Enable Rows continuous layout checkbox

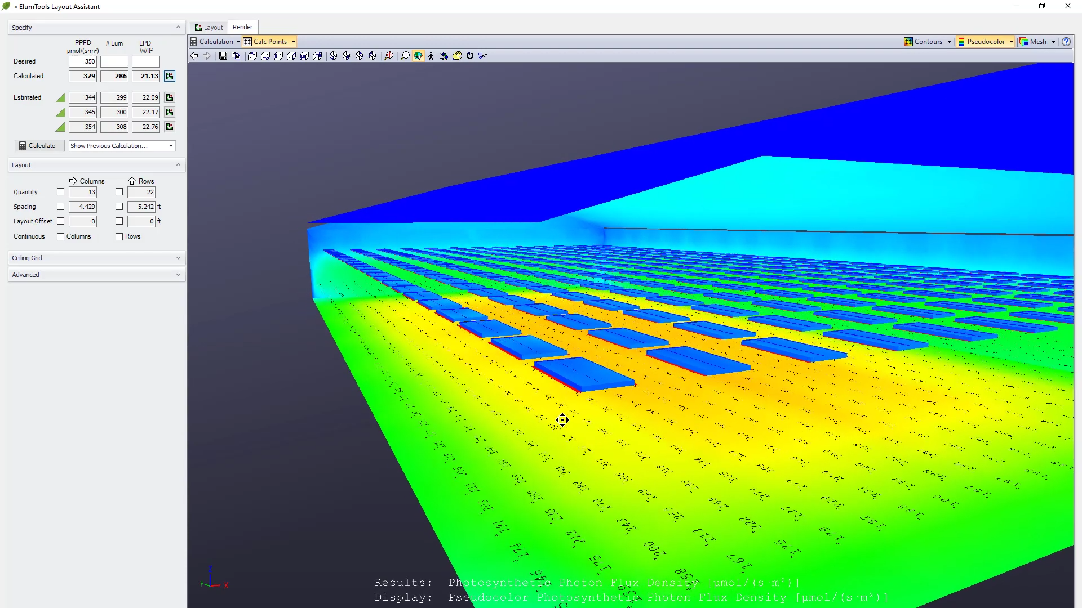[119, 236]
